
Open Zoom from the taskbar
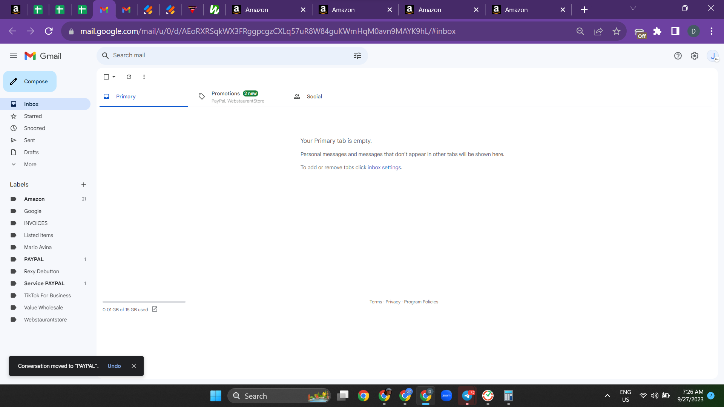pos(446,396)
